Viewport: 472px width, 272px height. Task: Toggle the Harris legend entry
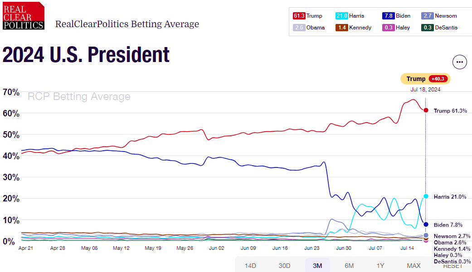click(350, 16)
